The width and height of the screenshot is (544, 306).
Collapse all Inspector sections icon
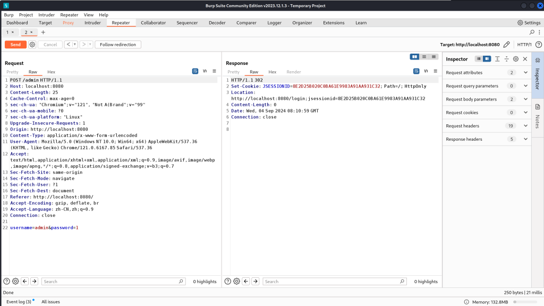pos(506,59)
